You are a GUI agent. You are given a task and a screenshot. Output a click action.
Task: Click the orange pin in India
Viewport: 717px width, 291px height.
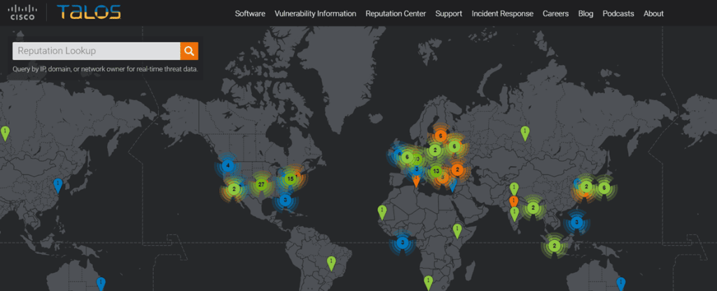pyautogui.click(x=514, y=201)
